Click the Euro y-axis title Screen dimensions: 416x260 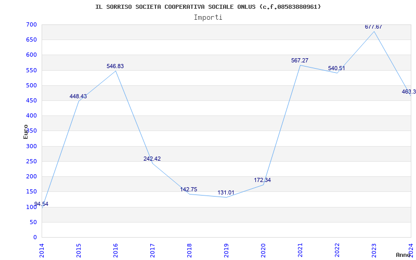point(25,132)
